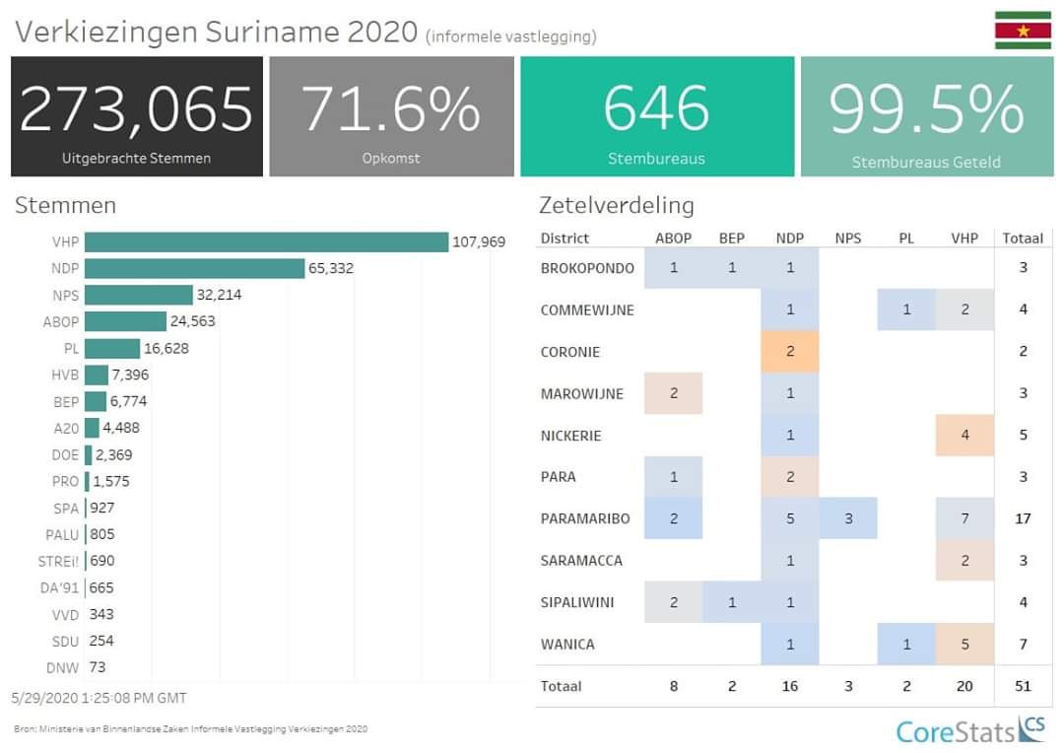
Task: Click the VHP votes bar
Action: (x=266, y=242)
